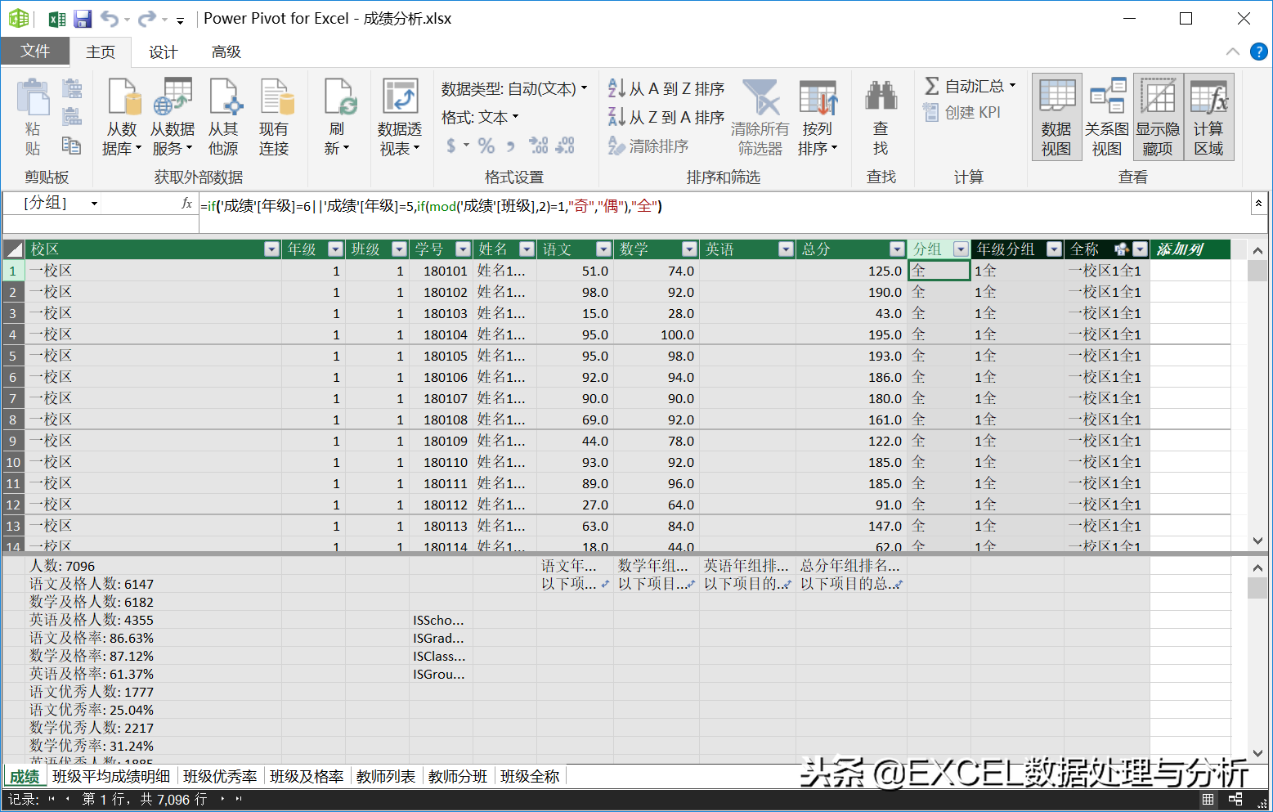Open 班级 column filter dropdown

tap(399, 249)
